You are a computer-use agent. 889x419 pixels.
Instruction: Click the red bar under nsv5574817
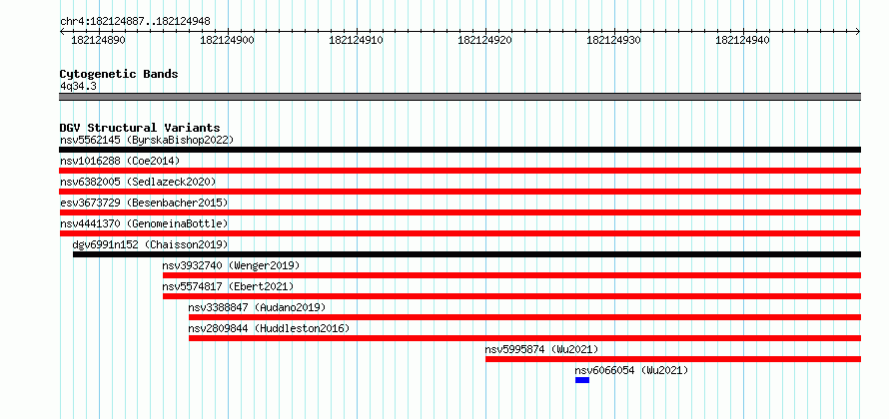click(x=511, y=296)
